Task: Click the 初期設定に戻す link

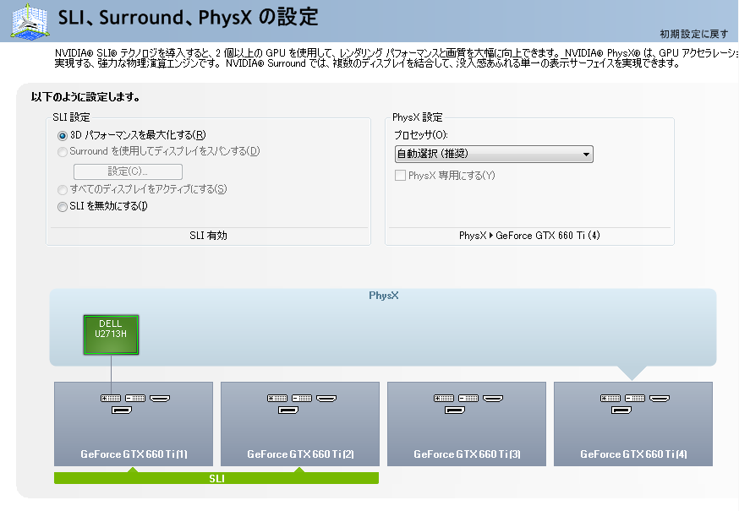Action: pos(693,34)
